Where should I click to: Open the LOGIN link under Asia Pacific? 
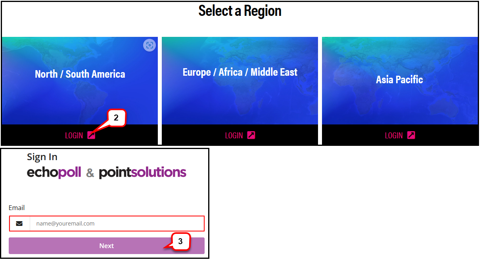tap(394, 136)
